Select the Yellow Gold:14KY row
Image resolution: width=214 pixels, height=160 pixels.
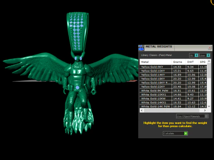pyautogui.click(x=173, y=75)
